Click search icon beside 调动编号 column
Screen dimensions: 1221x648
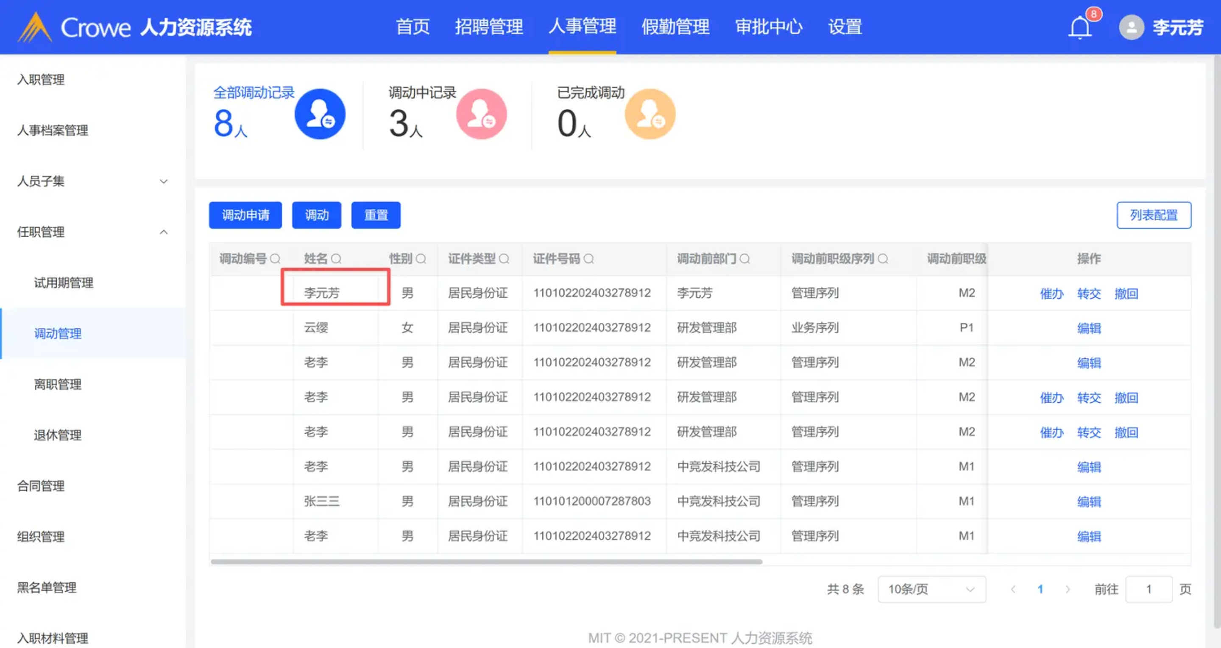pyautogui.click(x=275, y=259)
